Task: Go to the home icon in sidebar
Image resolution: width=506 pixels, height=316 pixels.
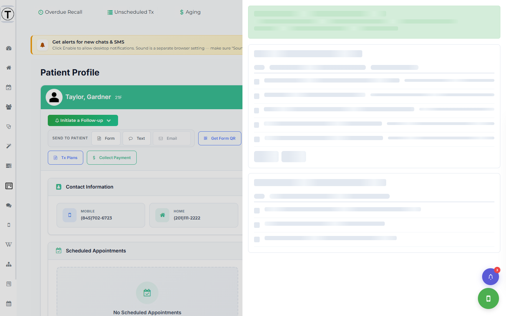Action: point(9,68)
